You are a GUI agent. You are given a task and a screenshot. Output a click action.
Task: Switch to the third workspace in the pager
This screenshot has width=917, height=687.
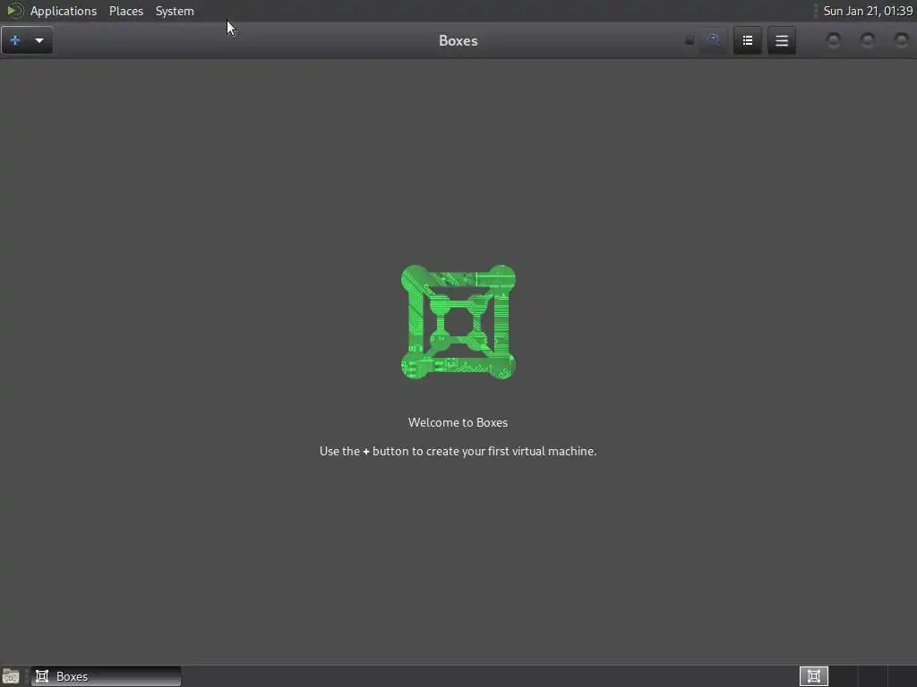point(872,676)
